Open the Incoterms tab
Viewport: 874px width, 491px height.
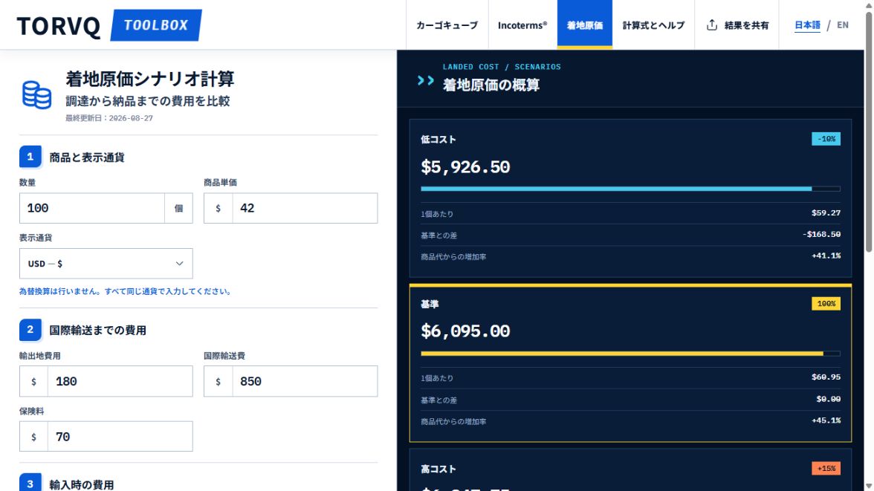pos(522,25)
